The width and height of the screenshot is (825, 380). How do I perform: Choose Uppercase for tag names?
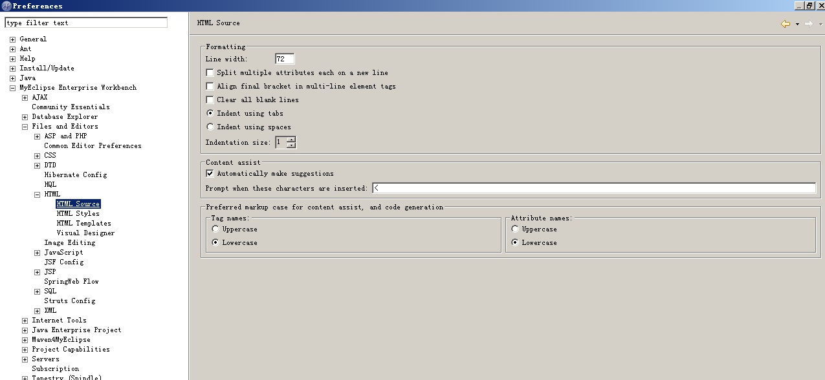[x=215, y=229]
